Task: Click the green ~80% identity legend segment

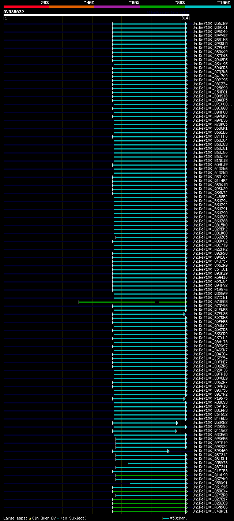Action: pyautogui.click(x=162, y=6)
